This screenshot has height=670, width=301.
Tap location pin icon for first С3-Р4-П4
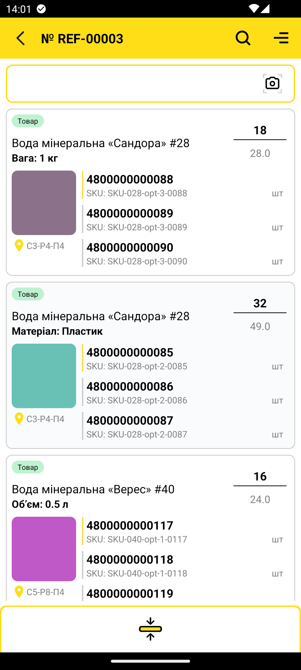click(x=19, y=246)
